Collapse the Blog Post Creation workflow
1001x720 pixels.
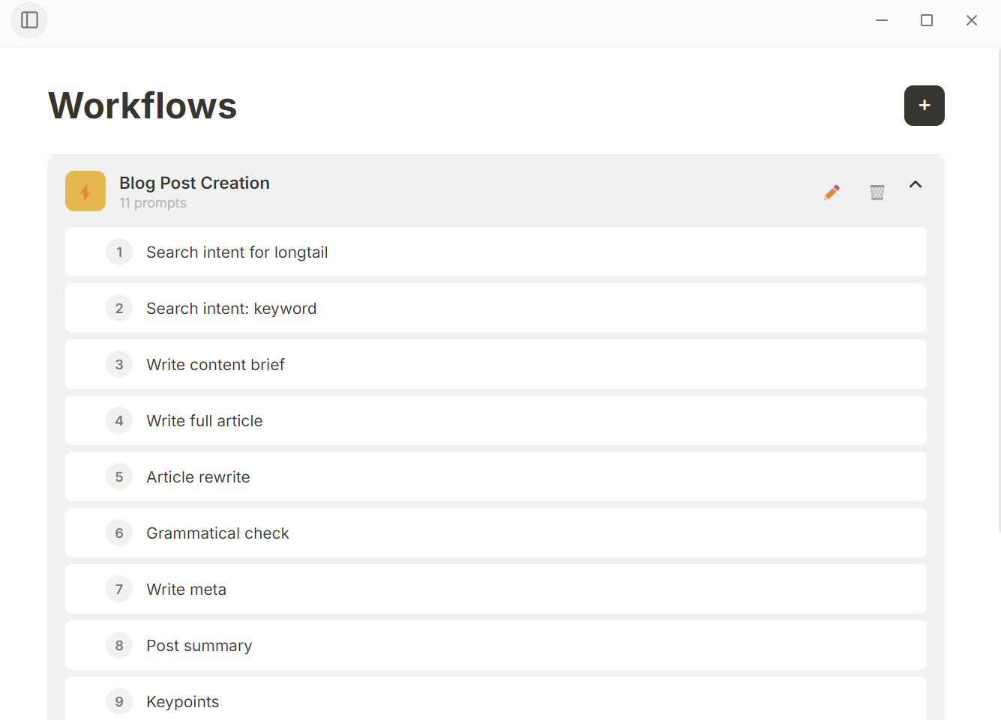(x=916, y=184)
